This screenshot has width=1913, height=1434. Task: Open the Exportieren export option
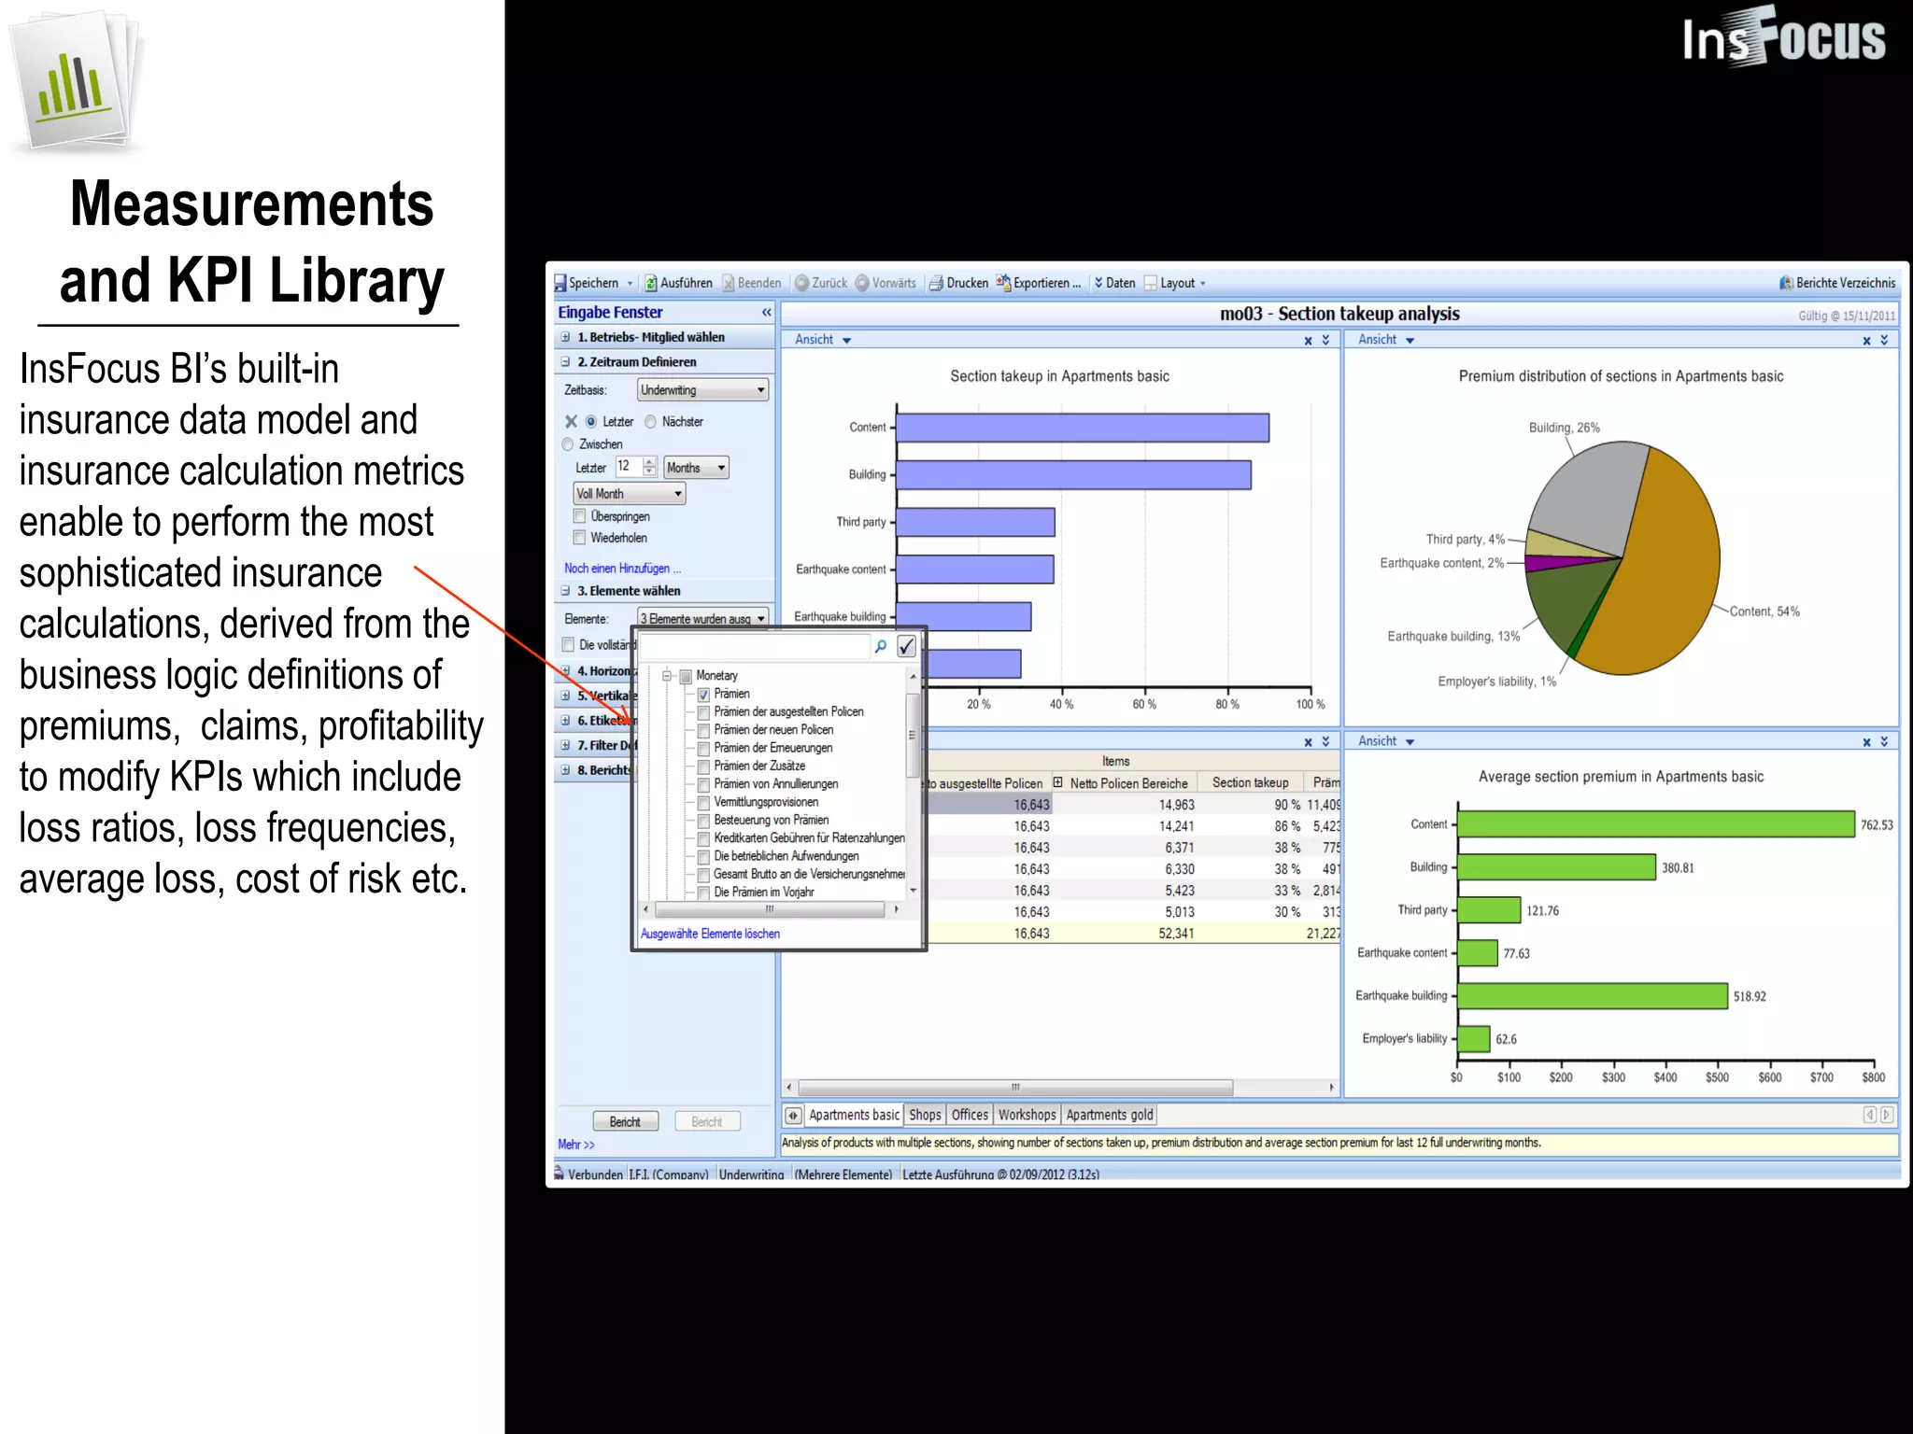click(x=1038, y=283)
